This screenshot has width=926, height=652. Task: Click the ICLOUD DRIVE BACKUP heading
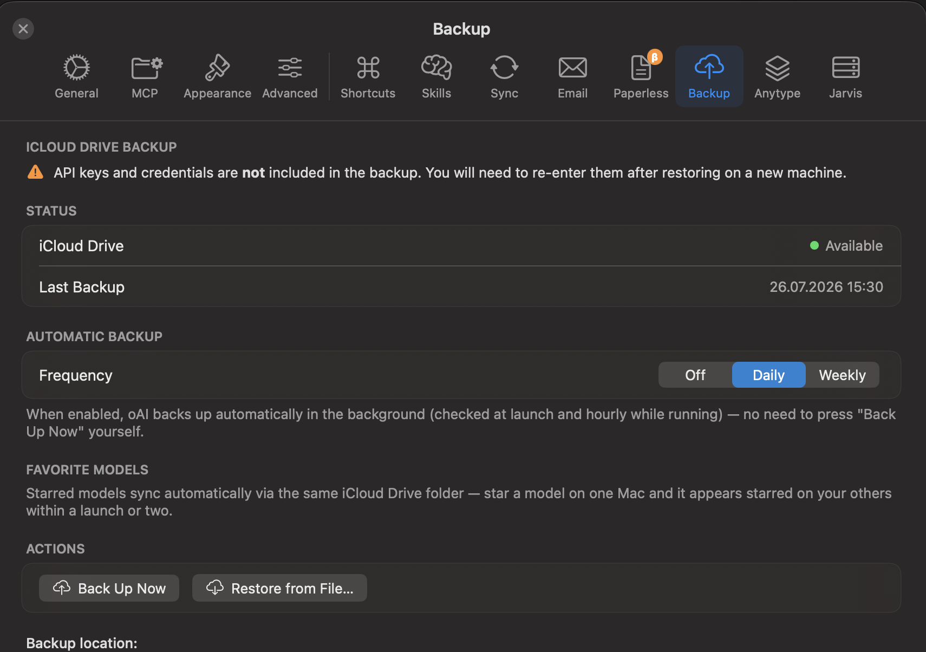click(x=101, y=147)
